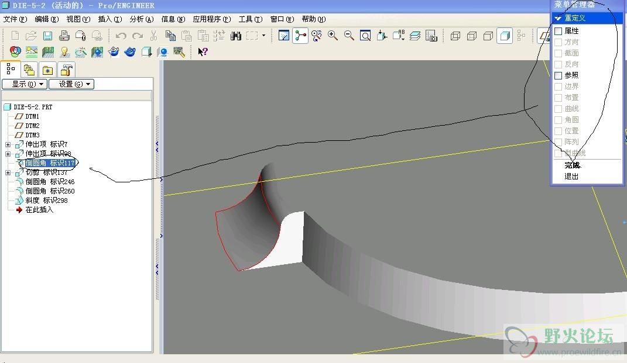Open the 分析(A) menu

click(142, 19)
